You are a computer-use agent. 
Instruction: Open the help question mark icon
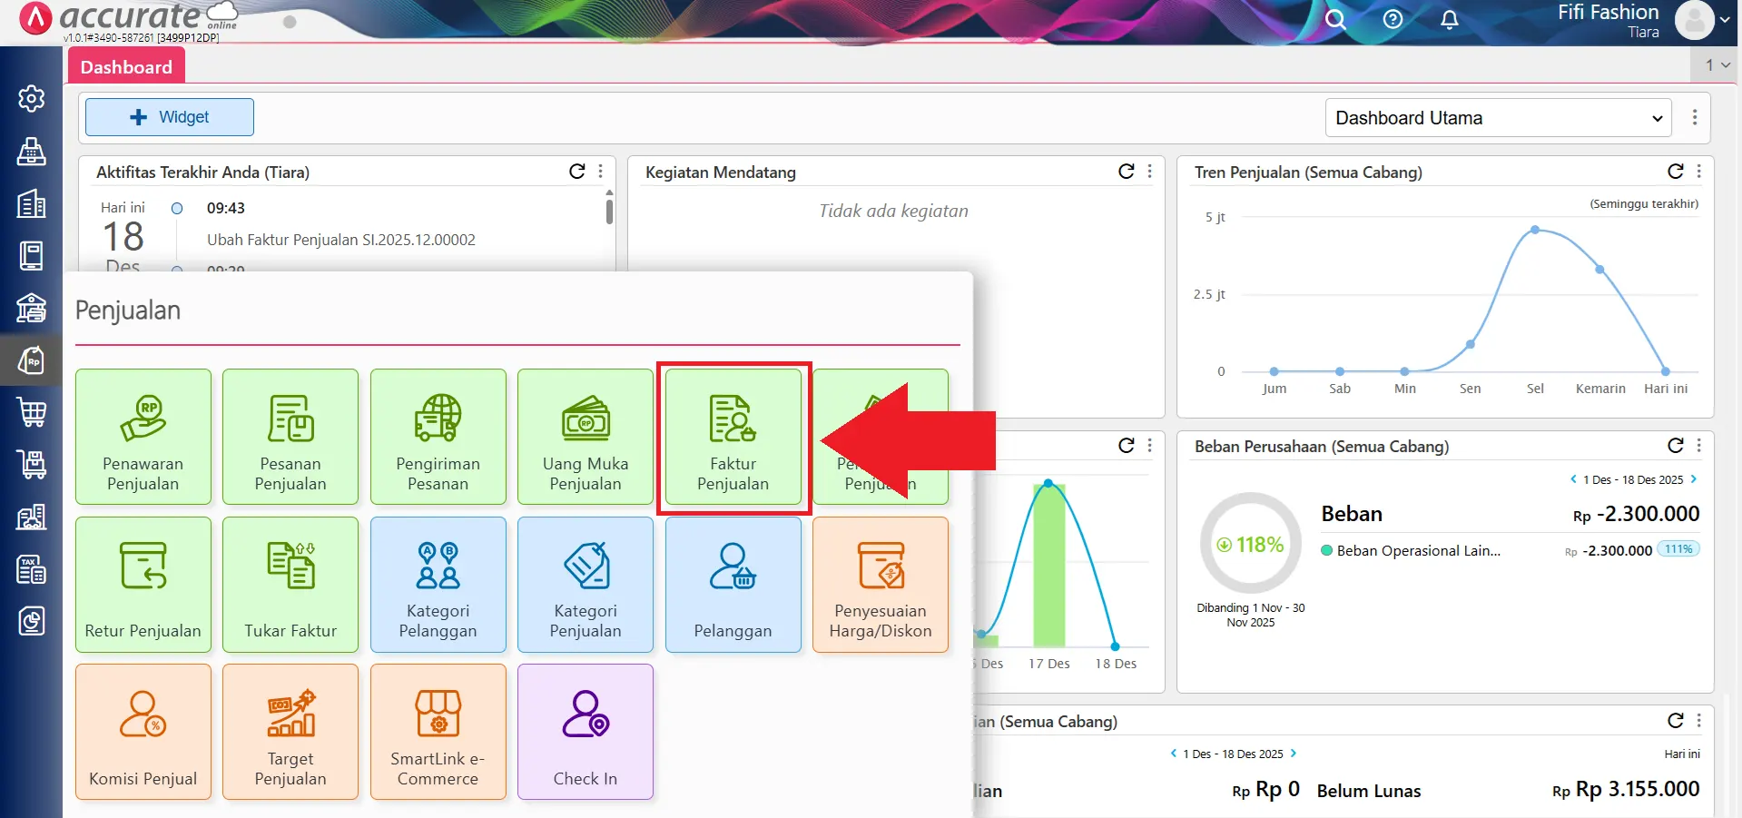(1393, 19)
